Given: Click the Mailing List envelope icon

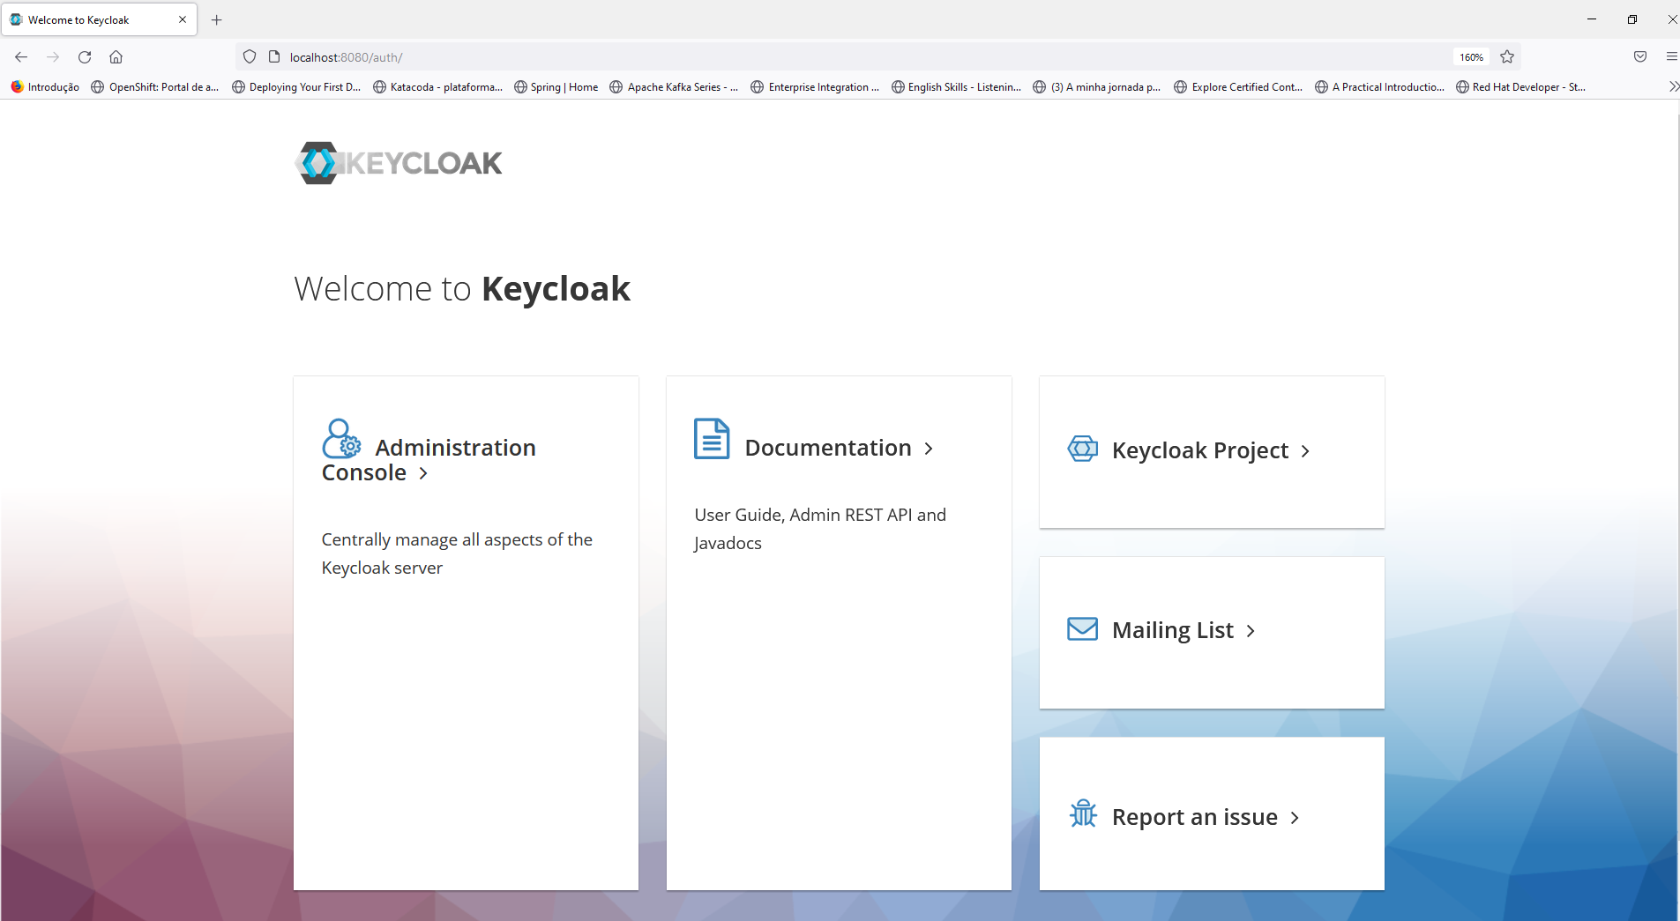Looking at the screenshot, I should pyautogui.click(x=1082, y=629).
